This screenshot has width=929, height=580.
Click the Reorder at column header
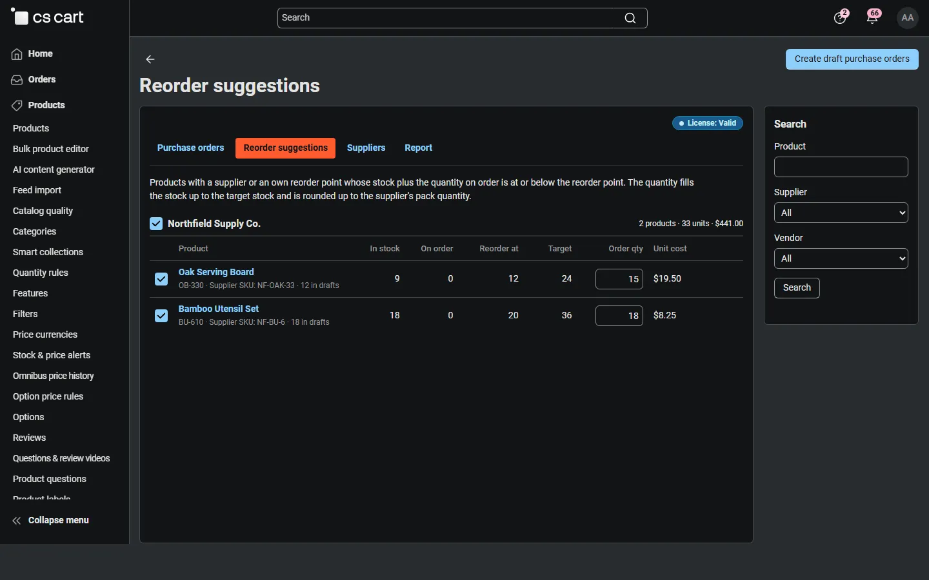(x=499, y=249)
